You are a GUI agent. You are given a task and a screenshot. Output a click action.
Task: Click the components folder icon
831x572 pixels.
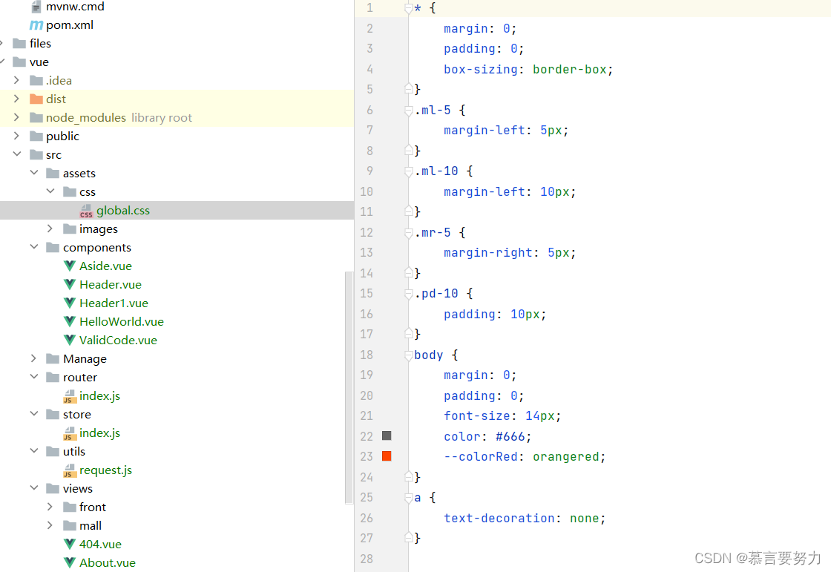click(x=53, y=248)
